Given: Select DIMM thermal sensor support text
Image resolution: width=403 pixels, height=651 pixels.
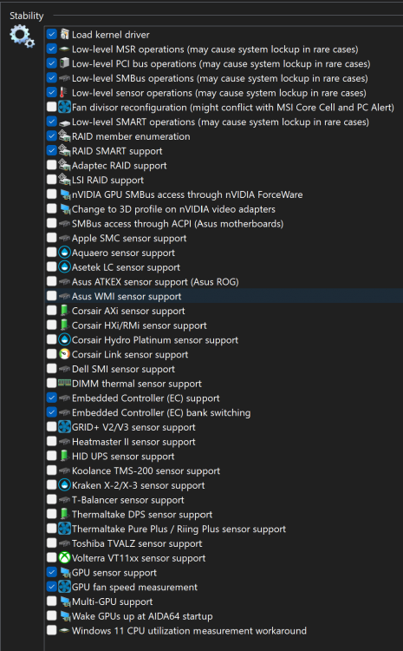Looking at the screenshot, I should (x=137, y=384).
